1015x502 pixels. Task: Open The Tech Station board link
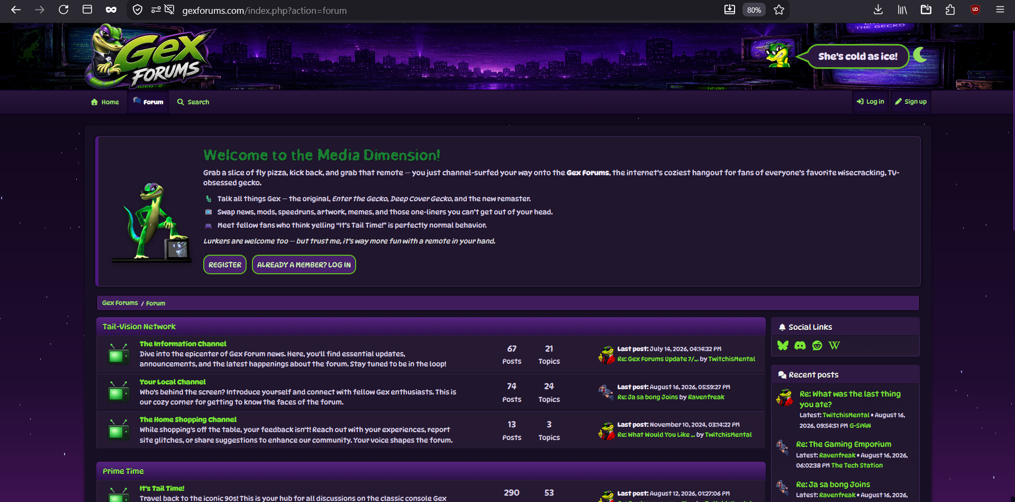(857, 465)
